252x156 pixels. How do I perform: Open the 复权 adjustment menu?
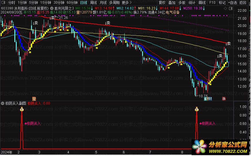click(162, 3)
